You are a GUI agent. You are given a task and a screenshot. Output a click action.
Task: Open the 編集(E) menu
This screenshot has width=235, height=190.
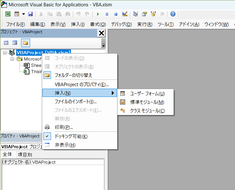coord(37,24)
